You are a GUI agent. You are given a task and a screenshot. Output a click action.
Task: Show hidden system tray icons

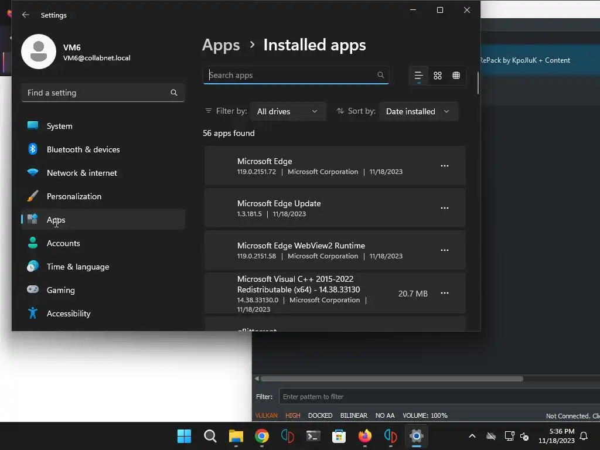tap(472, 436)
